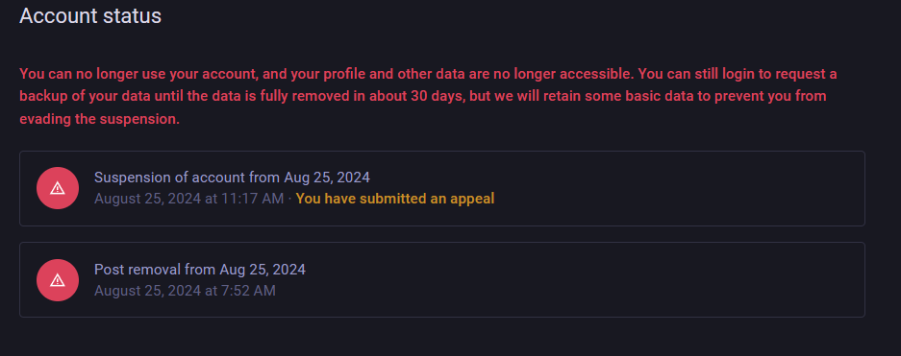
Task: Click blank area inside the suspension card
Action: pyautogui.click(x=678, y=189)
